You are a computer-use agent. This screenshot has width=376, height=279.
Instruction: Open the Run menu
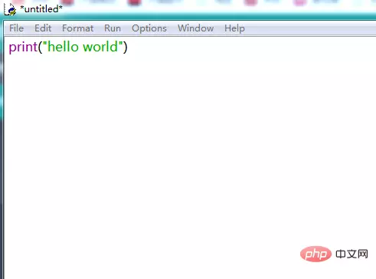113,28
